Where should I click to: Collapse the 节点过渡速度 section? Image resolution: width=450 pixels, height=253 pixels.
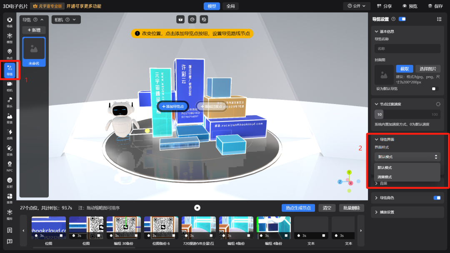376,104
